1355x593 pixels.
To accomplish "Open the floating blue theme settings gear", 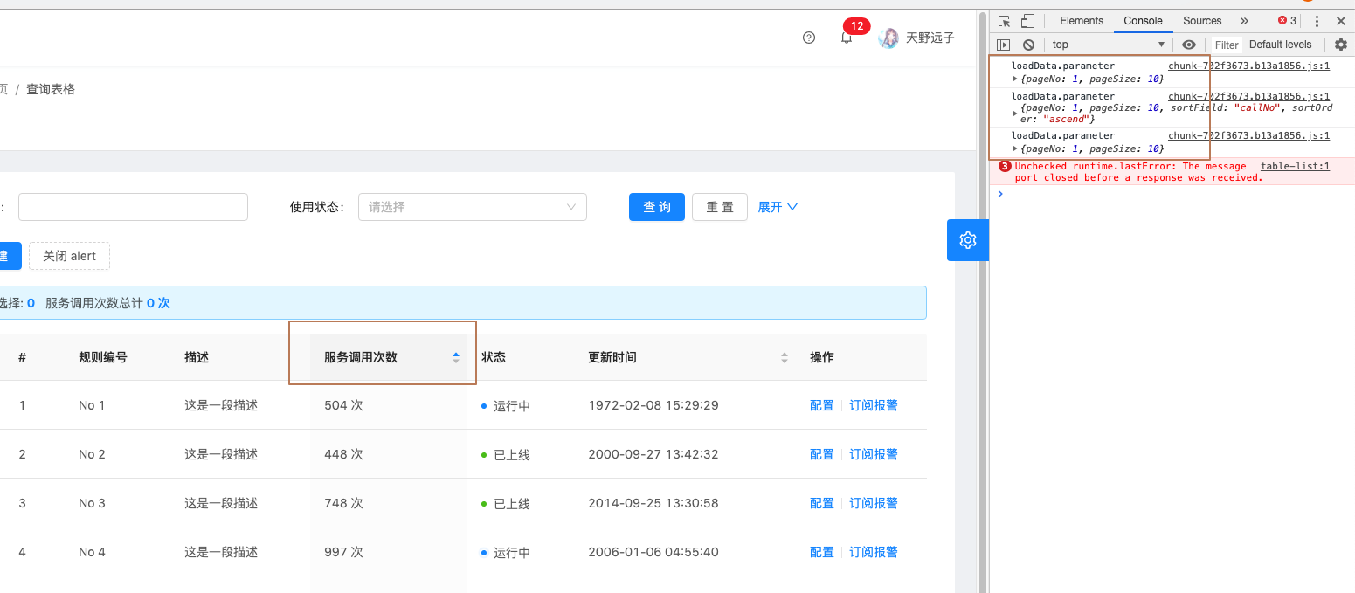I will (967, 240).
